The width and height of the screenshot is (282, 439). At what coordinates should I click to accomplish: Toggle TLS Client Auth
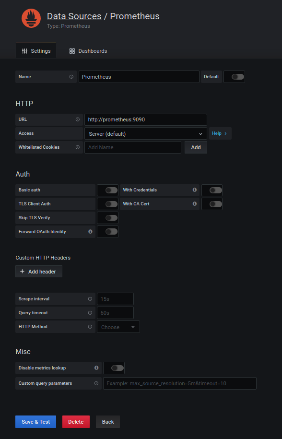pyautogui.click(x=107, y=204)
